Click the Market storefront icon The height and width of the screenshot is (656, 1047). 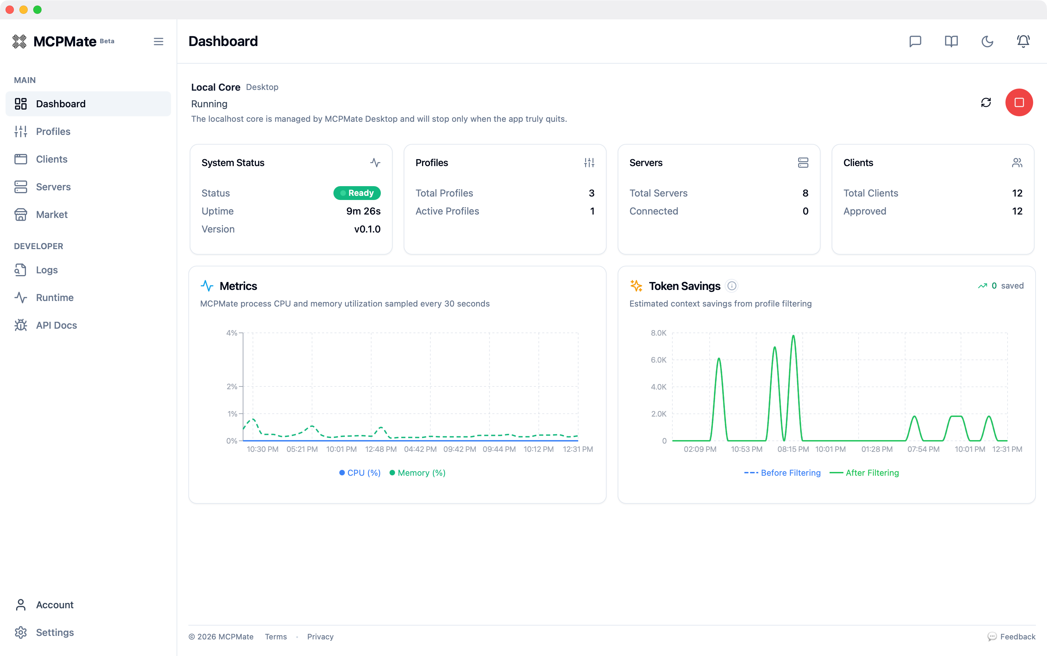point(21,215)
